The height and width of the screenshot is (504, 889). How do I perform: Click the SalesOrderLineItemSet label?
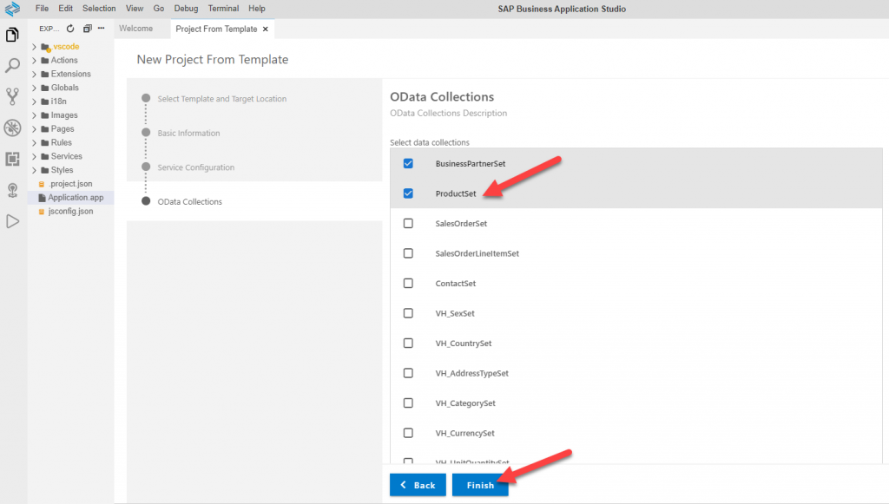click(x=477, y=253)
